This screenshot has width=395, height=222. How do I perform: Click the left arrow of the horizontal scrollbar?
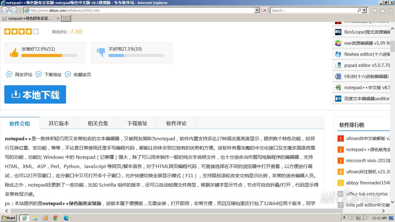(7, 211)
